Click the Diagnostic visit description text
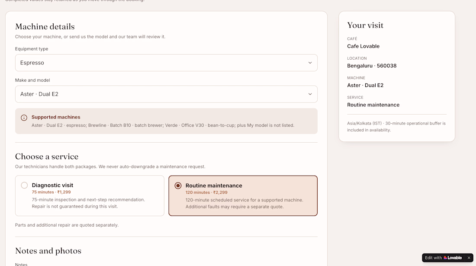 (88, 203)
